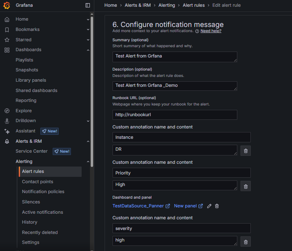Open Playlists in sidebar
This screenshot has width=292, height=251.
[x=25, y=60]
